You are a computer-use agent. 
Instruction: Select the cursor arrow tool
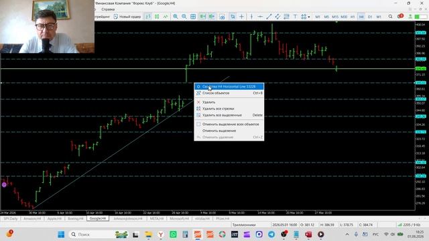233,17
